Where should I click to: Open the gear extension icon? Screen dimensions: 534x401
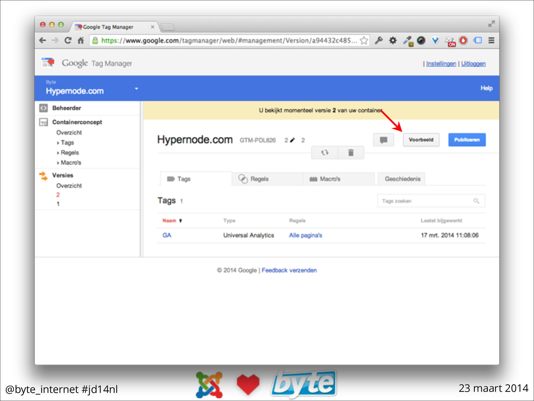click(393, 40)
